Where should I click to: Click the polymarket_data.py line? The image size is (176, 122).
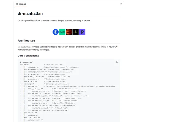(x=51, y=98)
